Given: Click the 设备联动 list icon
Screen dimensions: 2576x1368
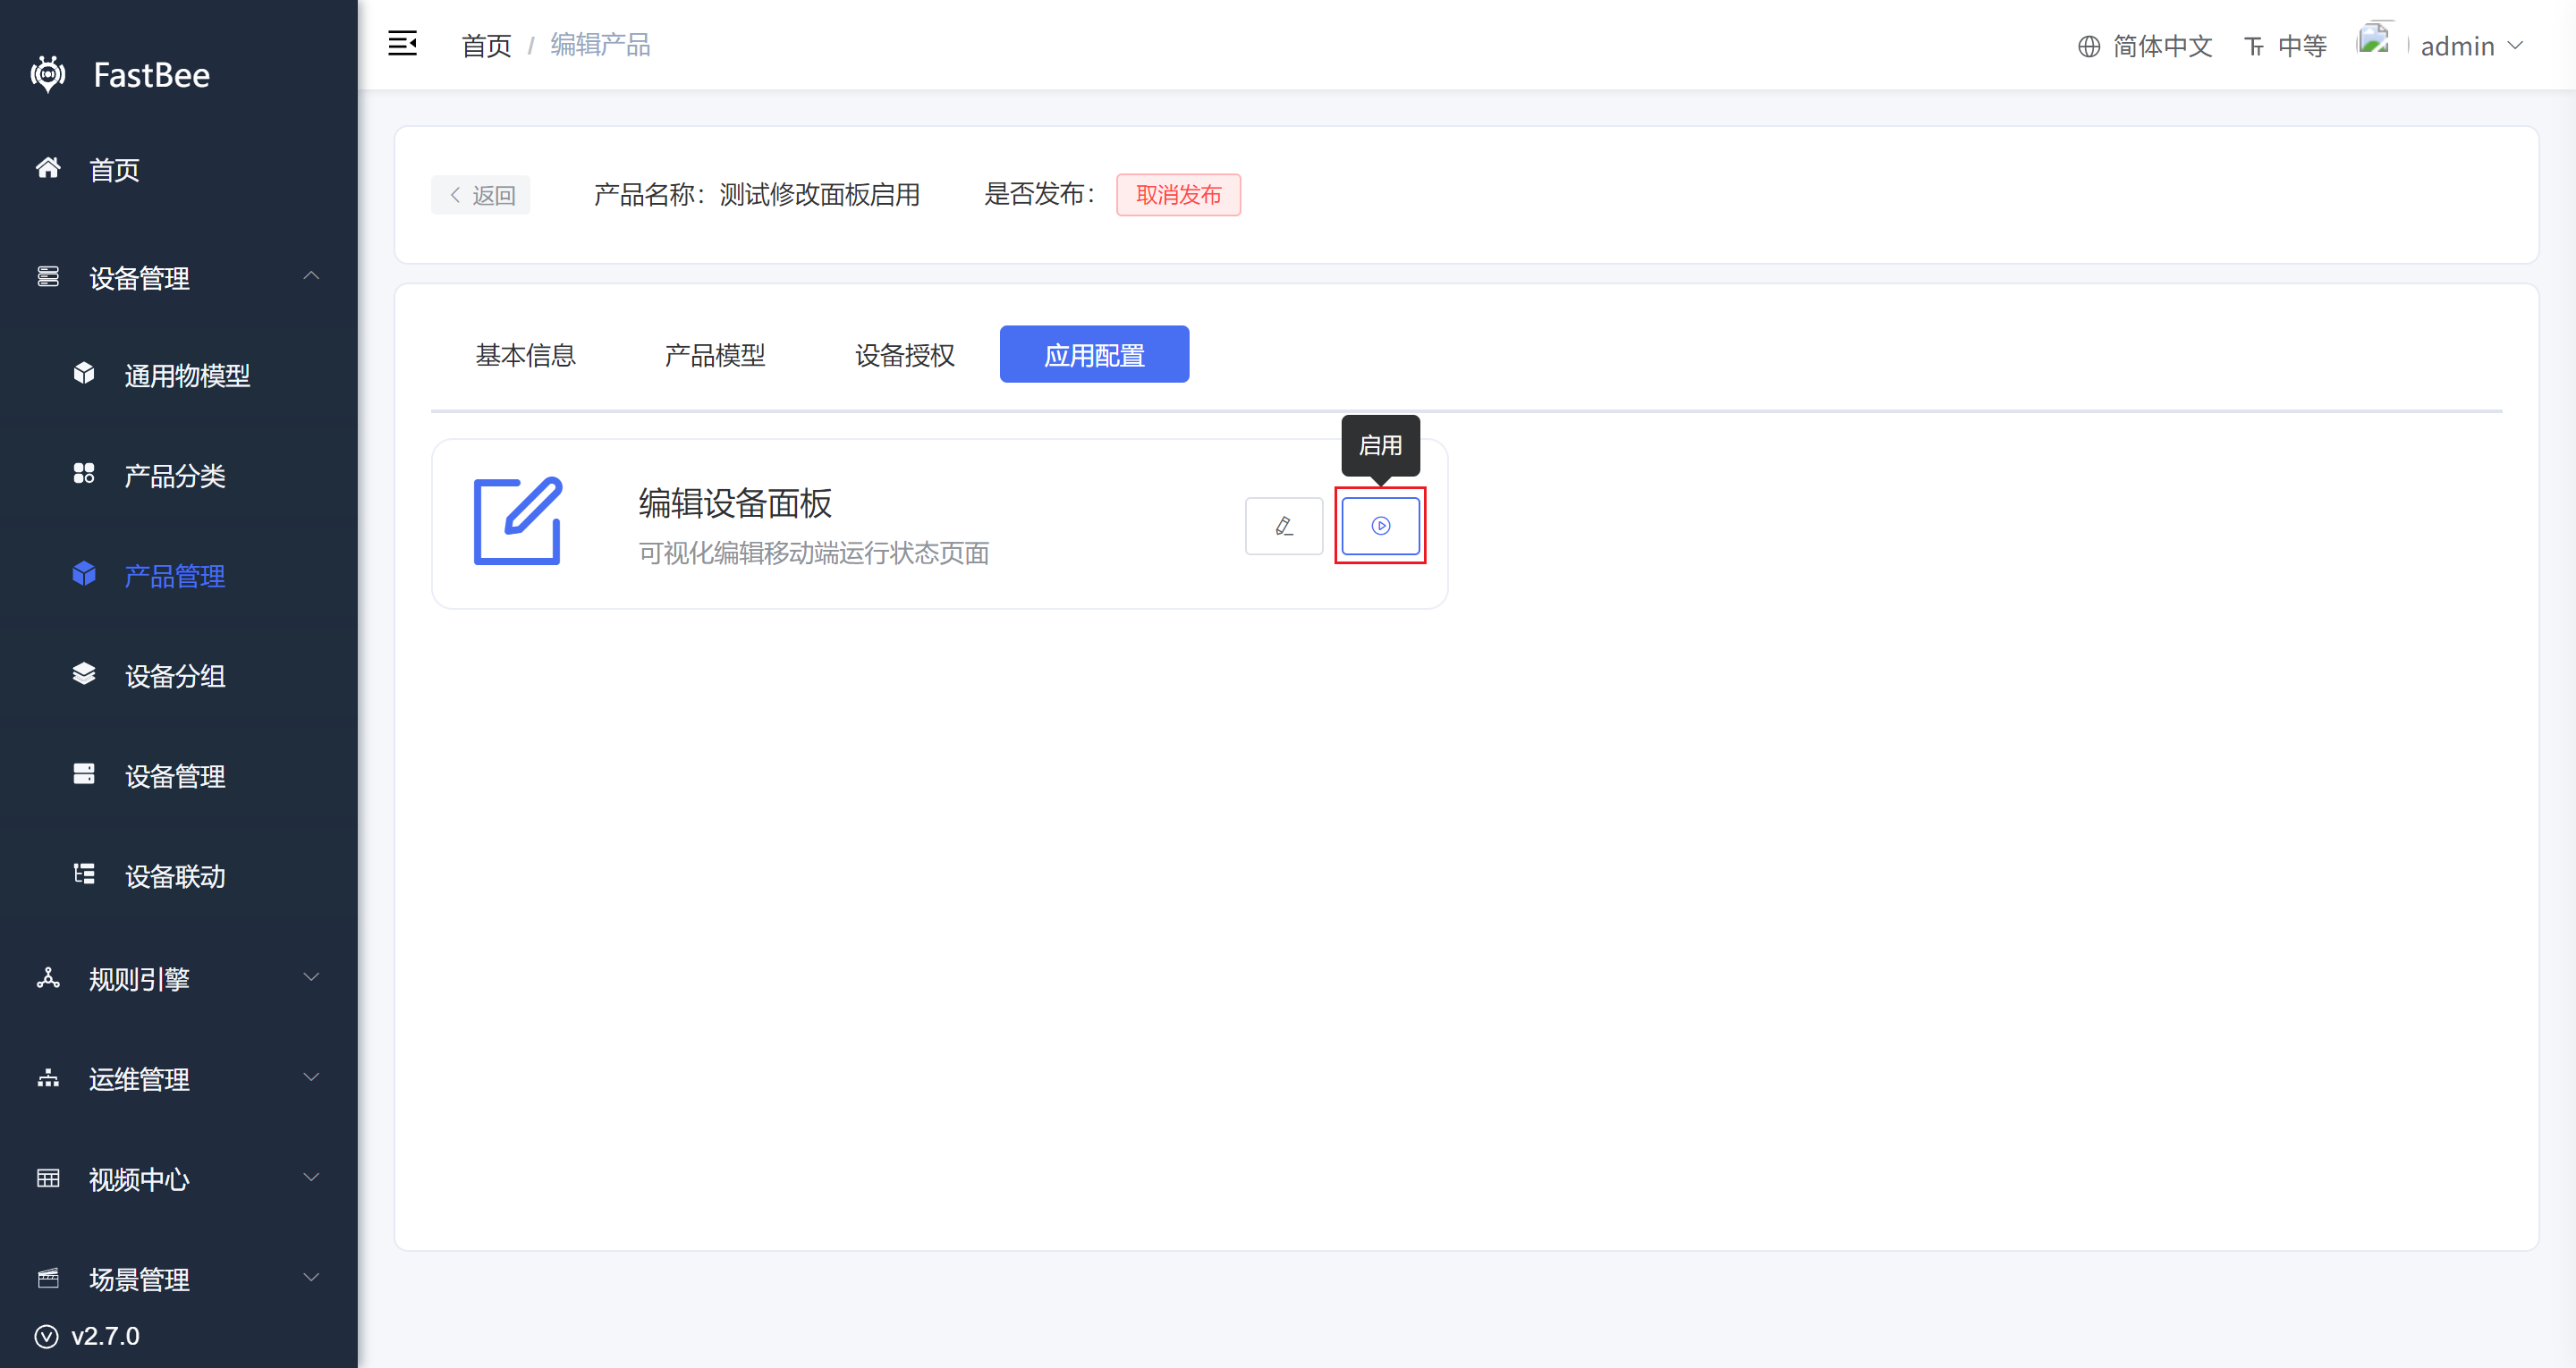Looking at the screenshot, I should 84,874.
